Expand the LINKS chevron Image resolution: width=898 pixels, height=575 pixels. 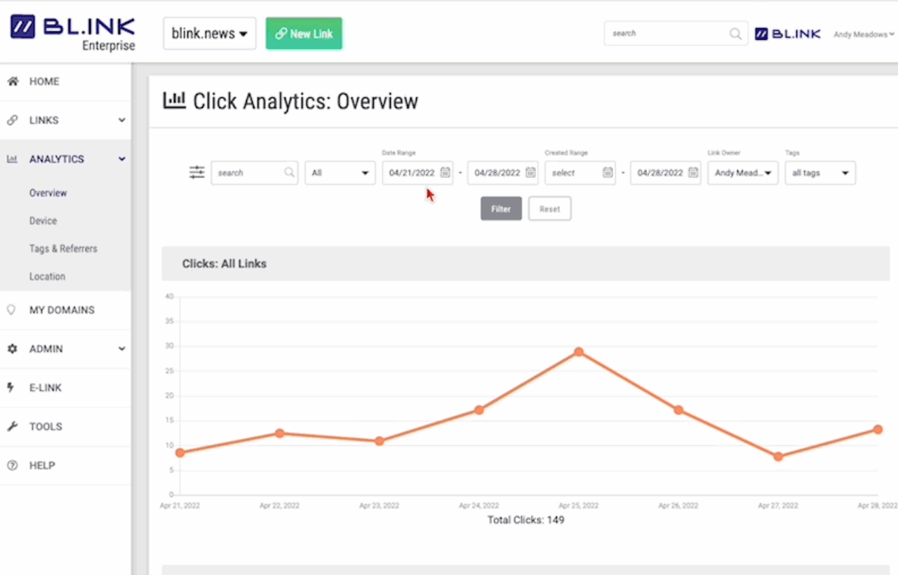click(x=121, y=121)
